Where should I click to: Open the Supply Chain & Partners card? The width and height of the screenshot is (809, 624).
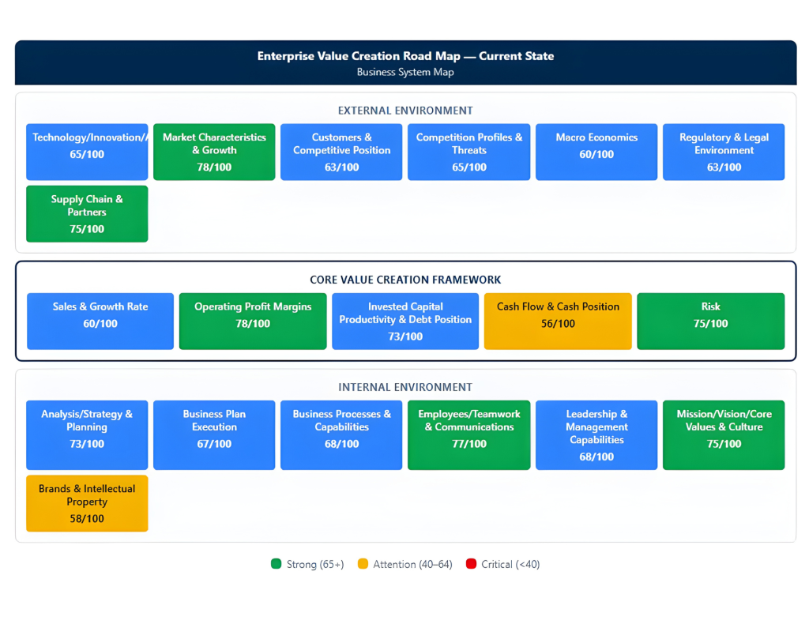pos(87,213)
